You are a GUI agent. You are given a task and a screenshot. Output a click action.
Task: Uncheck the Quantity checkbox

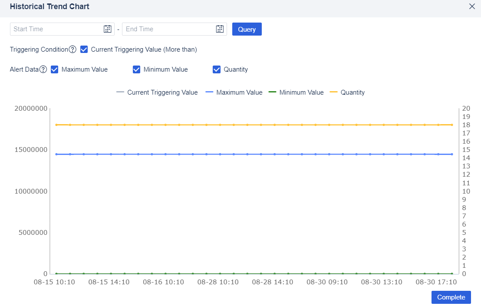coord(216,69)
